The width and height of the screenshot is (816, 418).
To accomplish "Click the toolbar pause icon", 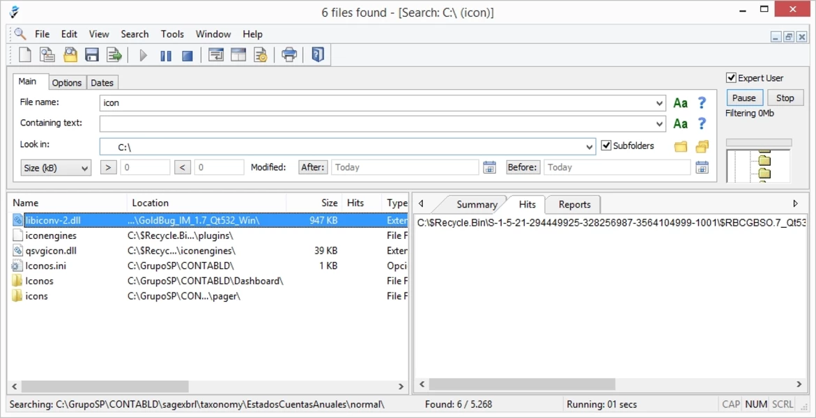I will tap(166, 55).
